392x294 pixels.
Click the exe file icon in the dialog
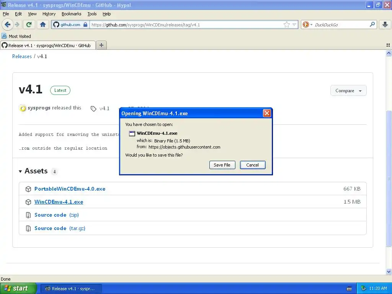click(x=132, y=134)
